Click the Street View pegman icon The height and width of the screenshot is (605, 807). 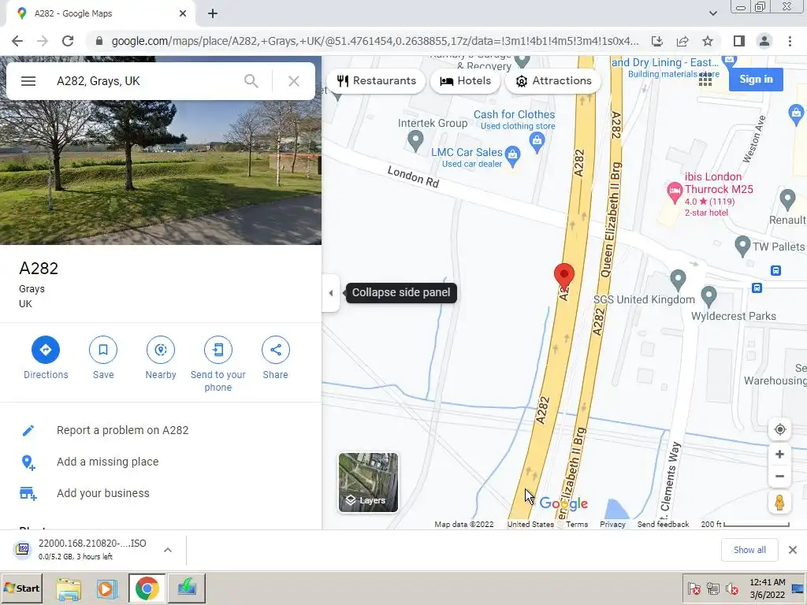click(x=779, y=502)
